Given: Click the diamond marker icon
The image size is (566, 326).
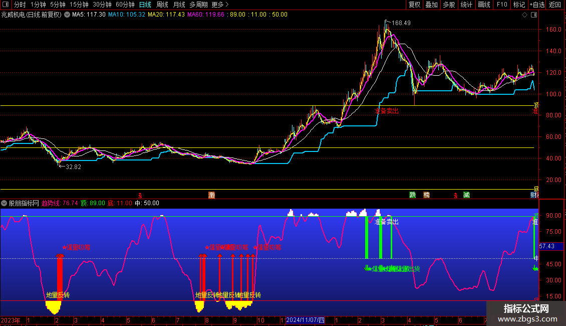Looking at the screenshot, I should (x=525, y=15).
